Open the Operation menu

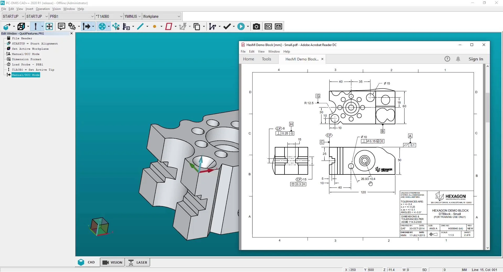tap(43, 9)
